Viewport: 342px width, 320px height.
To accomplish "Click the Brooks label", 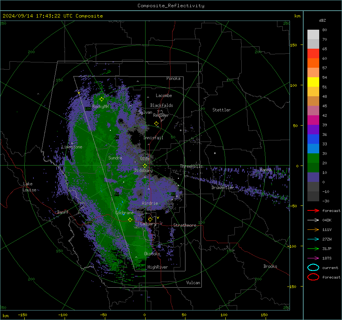I will (270, 266).
